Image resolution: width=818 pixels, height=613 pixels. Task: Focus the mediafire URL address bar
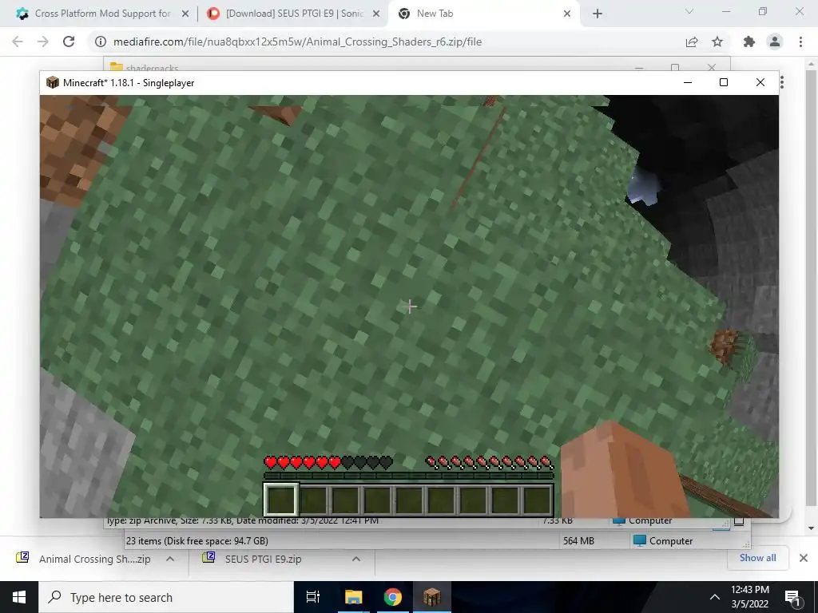(x=297, y=42)
